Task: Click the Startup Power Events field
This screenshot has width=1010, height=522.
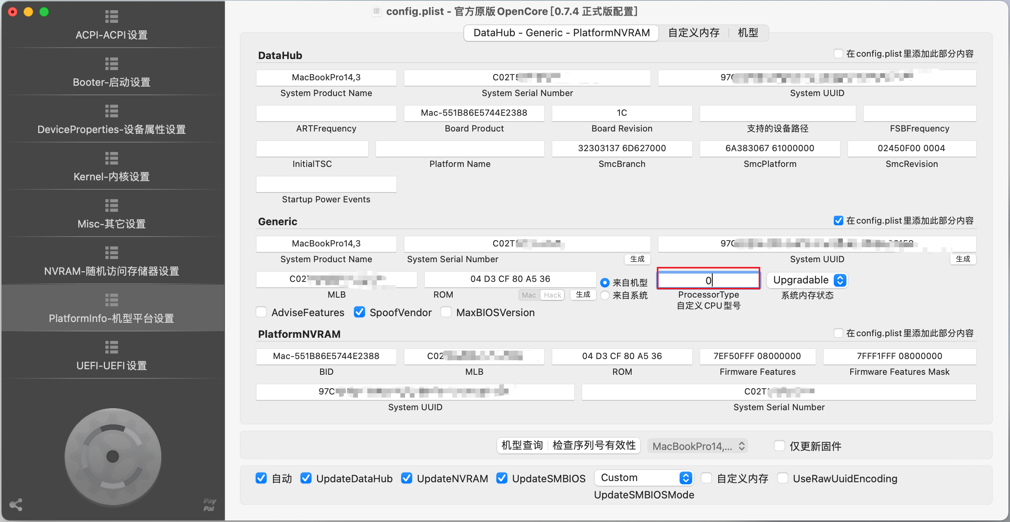Action: [x=326, y=184]
